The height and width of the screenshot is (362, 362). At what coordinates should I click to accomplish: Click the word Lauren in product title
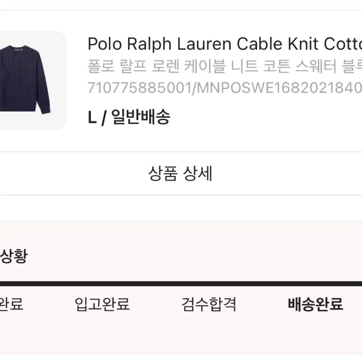pyautogui.click(x=204, y=44)
